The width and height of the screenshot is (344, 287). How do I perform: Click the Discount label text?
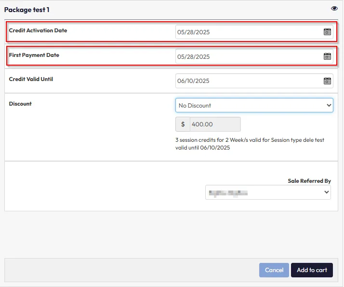(x=20, y=104)
